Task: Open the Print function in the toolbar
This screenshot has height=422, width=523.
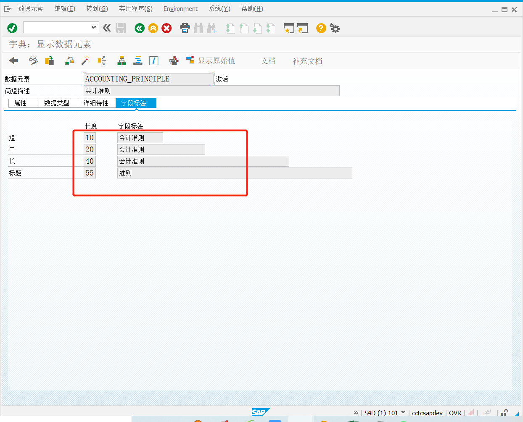Action: pos(185,28)
